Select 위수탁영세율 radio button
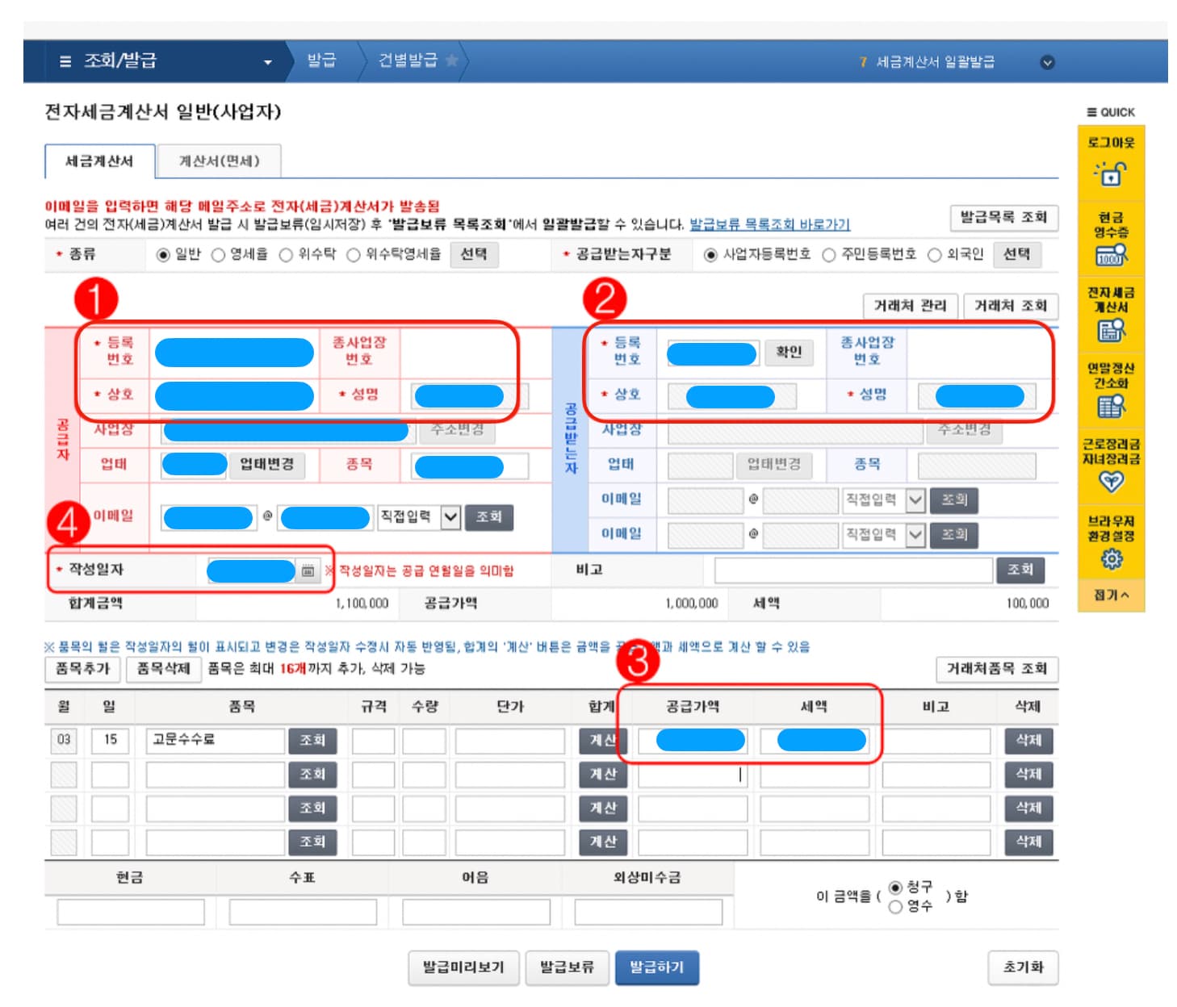The width and height of the screenshot is (1177, 1007). click(353, 255)
